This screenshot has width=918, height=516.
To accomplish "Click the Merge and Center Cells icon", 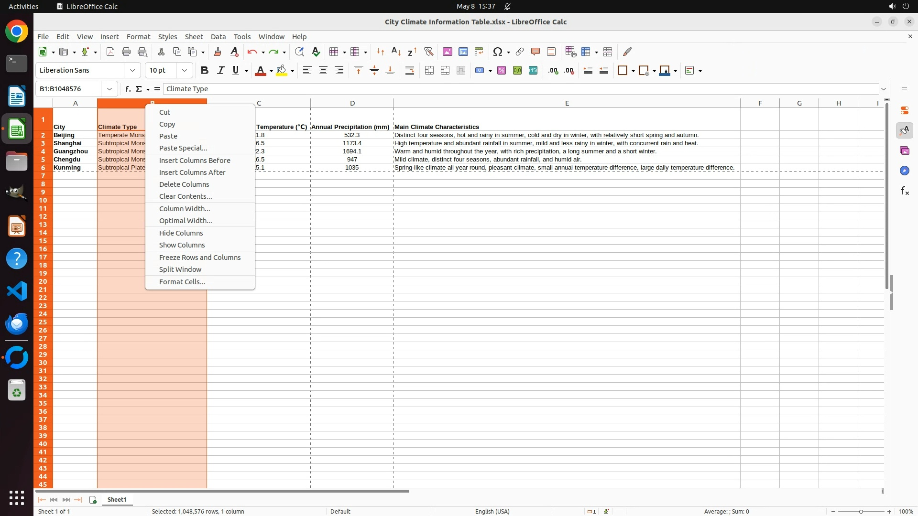I will point(429,70).
